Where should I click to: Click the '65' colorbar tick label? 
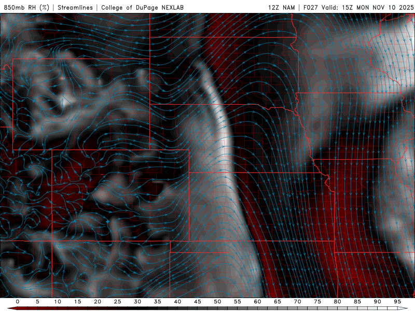[278, 302]
